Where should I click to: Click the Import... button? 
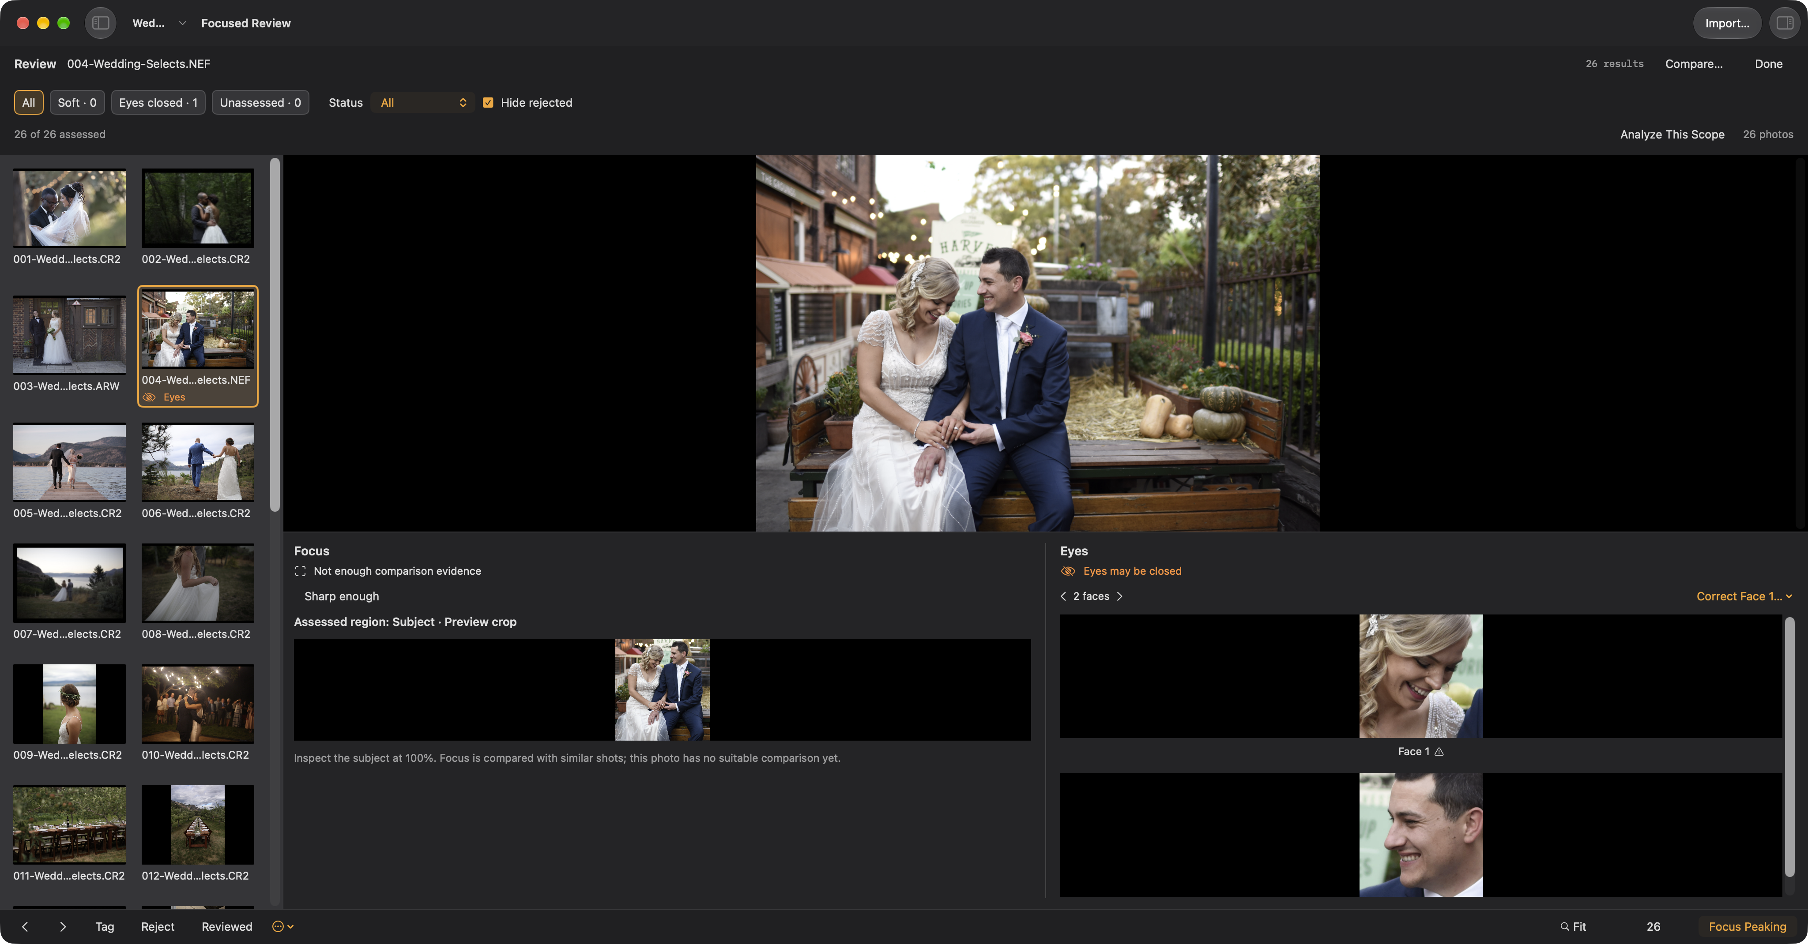(1727, 23)
